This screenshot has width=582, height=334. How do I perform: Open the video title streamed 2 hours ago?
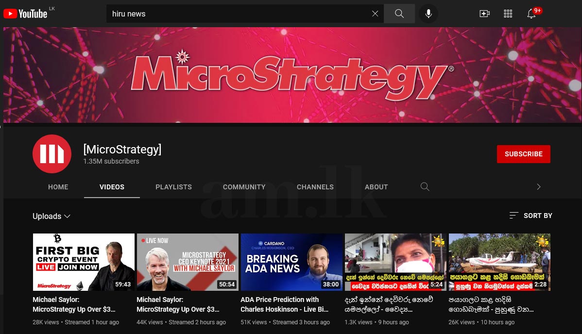(178, 304)
